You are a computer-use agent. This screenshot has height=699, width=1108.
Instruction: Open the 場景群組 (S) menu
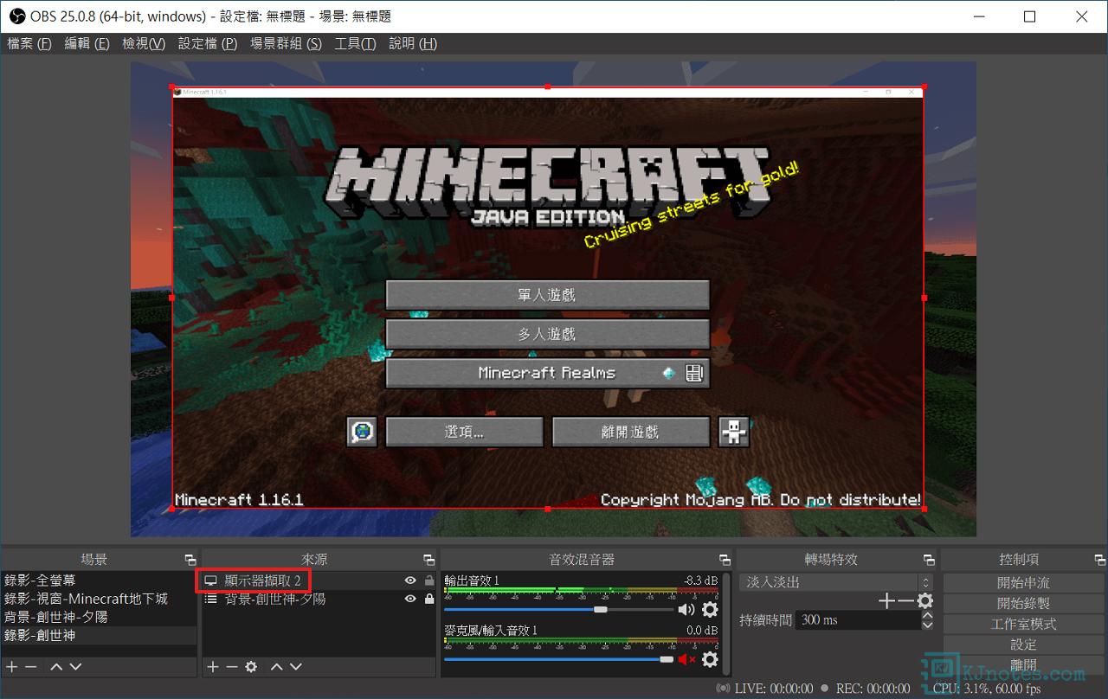(x=286, y=43)
